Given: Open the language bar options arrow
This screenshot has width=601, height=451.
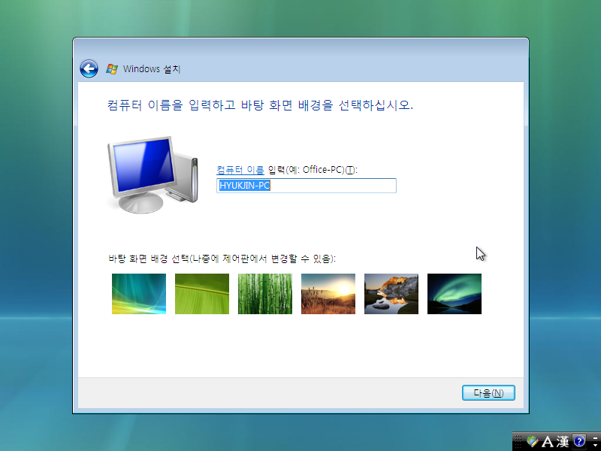Looking at the screenshot, I should tap(595, 445).
